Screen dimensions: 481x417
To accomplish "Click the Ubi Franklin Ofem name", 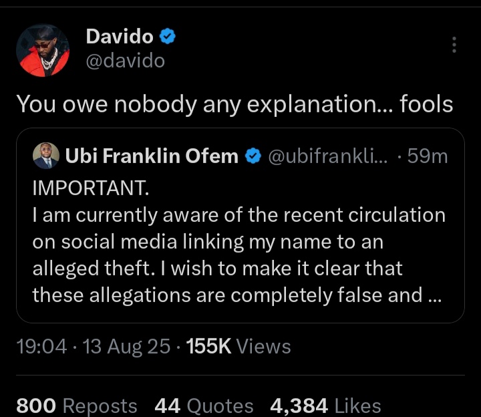I will click(x=152, y=156).
